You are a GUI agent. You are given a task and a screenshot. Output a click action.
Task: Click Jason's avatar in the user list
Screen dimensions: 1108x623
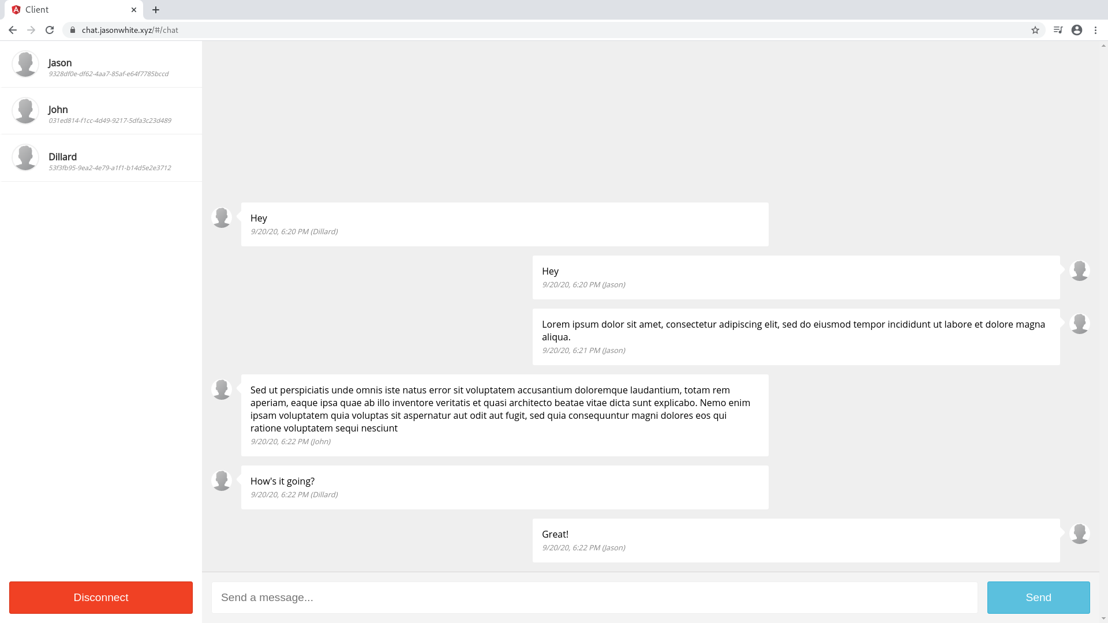tap(25, 64)
